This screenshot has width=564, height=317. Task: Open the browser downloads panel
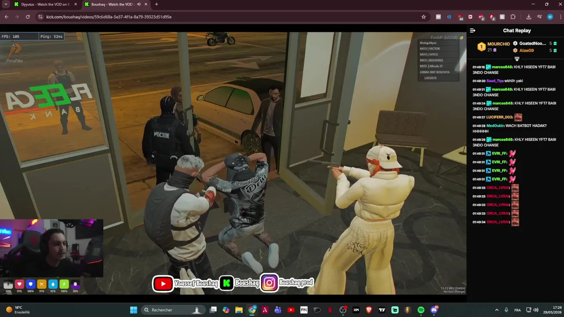click(529, 17)
